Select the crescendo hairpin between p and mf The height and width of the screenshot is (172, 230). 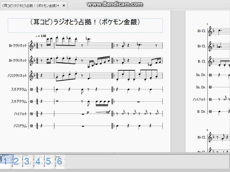[101, 112]
